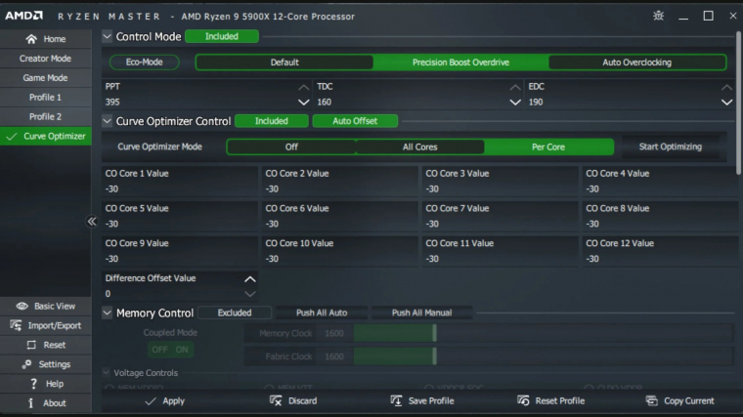
Task: Click the About info icon
Action: coord(31,403)
